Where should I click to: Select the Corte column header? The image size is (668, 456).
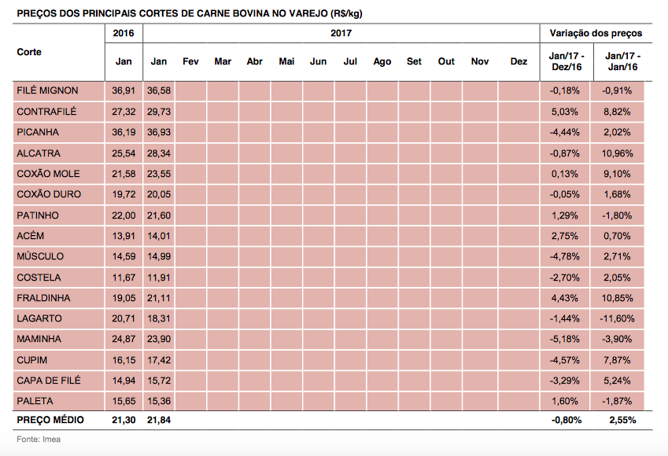(29, 52)
